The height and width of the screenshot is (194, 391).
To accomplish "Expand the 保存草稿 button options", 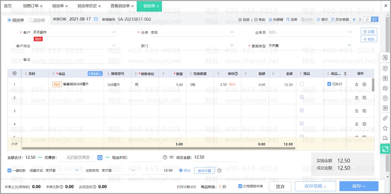I will point(325,186).
